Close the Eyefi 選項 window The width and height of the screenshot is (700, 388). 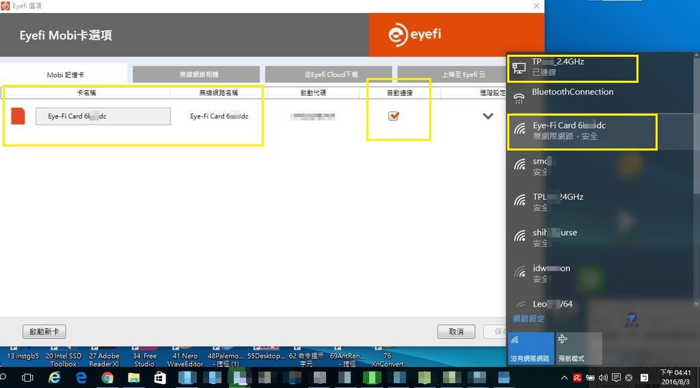[536, 5]
